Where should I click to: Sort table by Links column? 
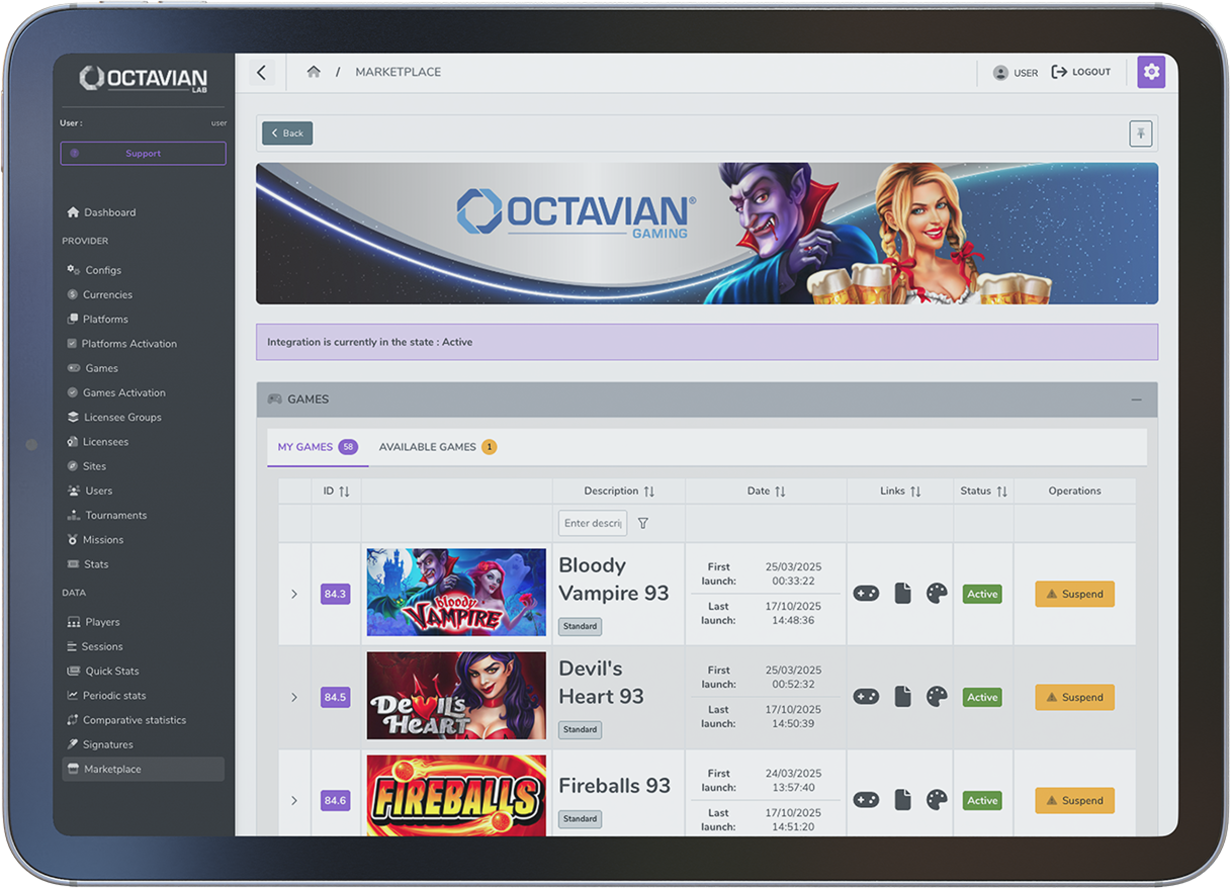tap(916, 491)
